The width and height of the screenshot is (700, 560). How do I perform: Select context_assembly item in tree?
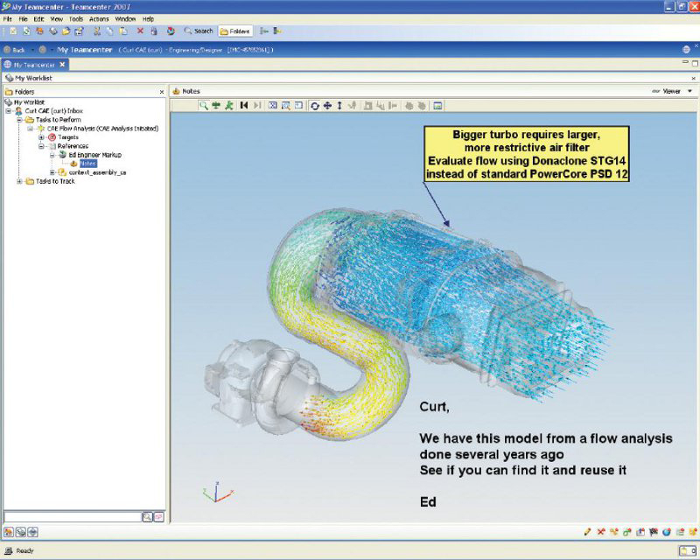[x=97, y=172]
